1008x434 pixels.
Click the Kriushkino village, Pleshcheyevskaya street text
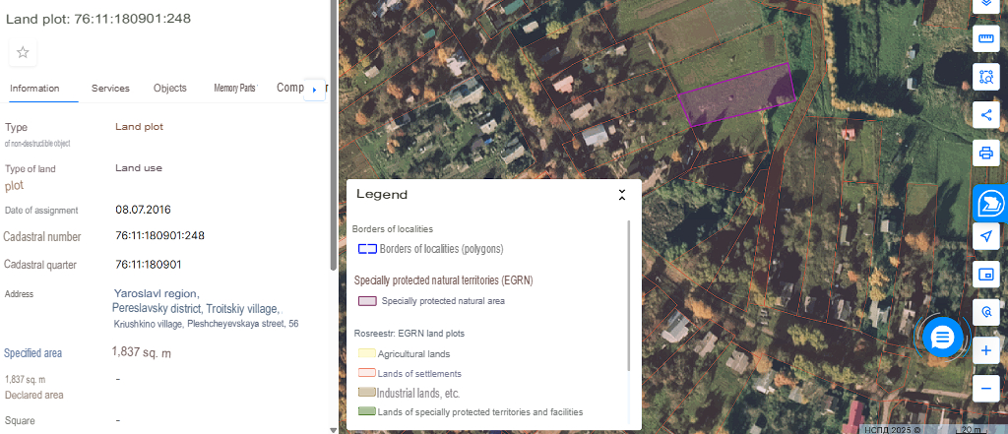tap(206, 324)
